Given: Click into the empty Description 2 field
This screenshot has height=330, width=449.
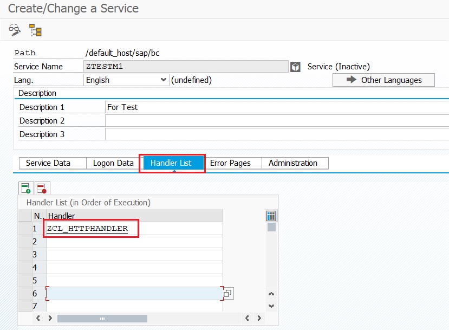Looking at the screenshot, I should pos(276,120).
